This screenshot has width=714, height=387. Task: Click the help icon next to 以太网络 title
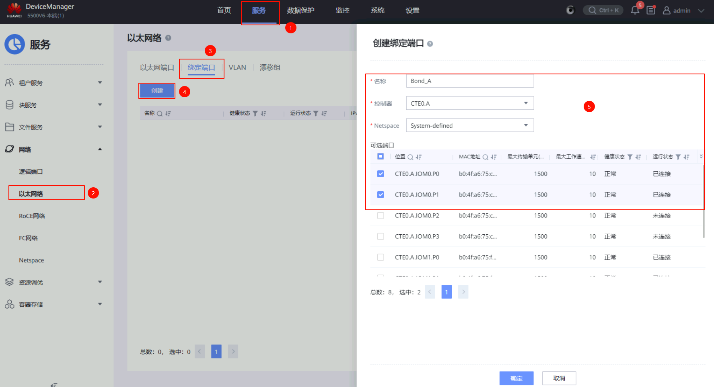(x=168, y=38)
